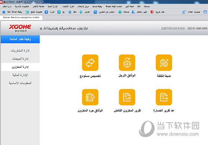Click the inventory query magnifier toolbar icon
Screen dimensions: 208x145
pyautogui.click(x=95, y=12)
